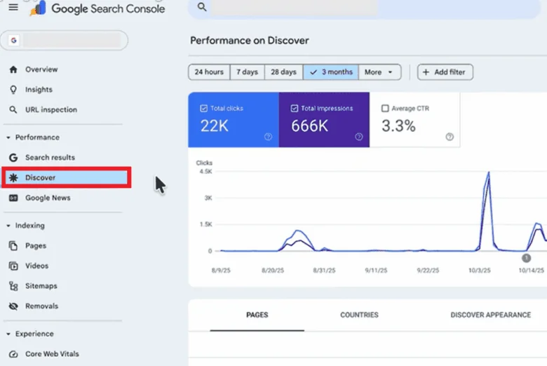The height and width of the screenshot is (366, 547).
Task: Click the 4.5K axis label
Action: [205, 171]
